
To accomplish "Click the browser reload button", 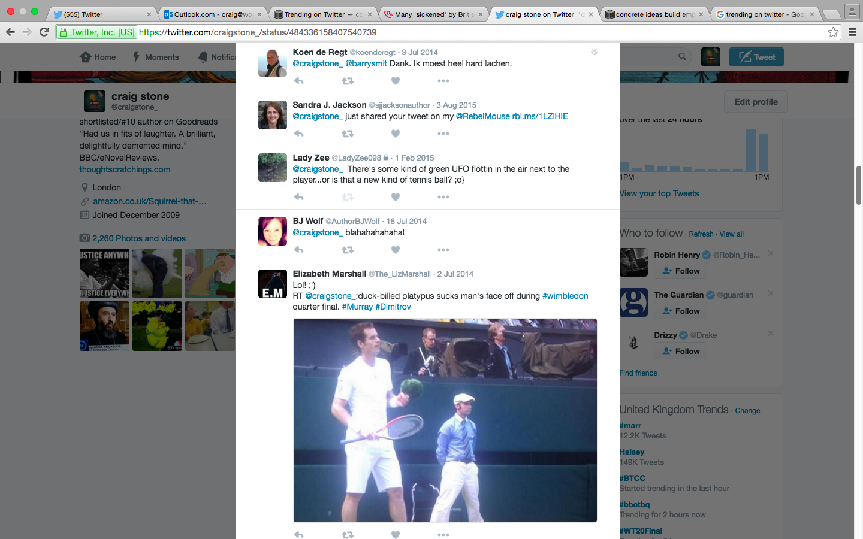I will [x=44, y=32].
